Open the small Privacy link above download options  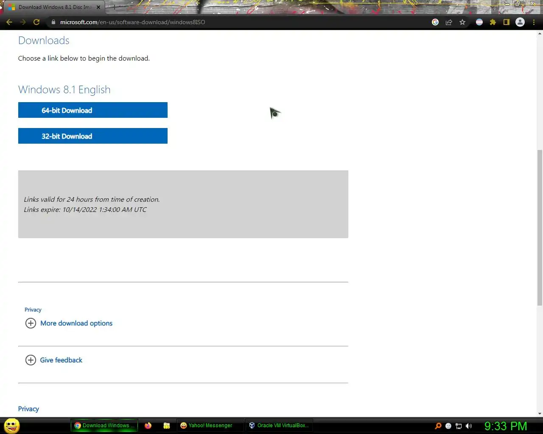[33, 310]
